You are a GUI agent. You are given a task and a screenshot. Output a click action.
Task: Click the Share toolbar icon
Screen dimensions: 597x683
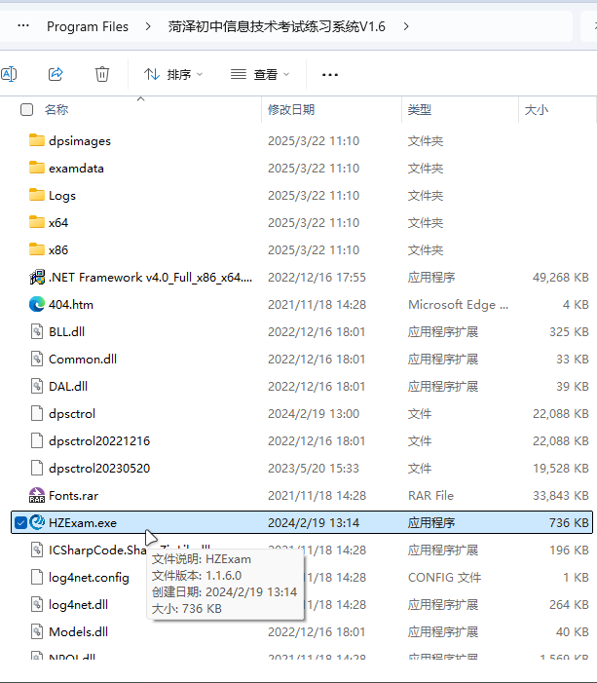tap(56, 74)
